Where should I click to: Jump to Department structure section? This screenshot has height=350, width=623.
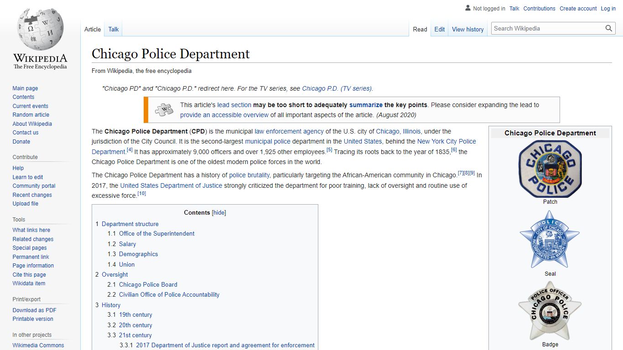point(130,224)
